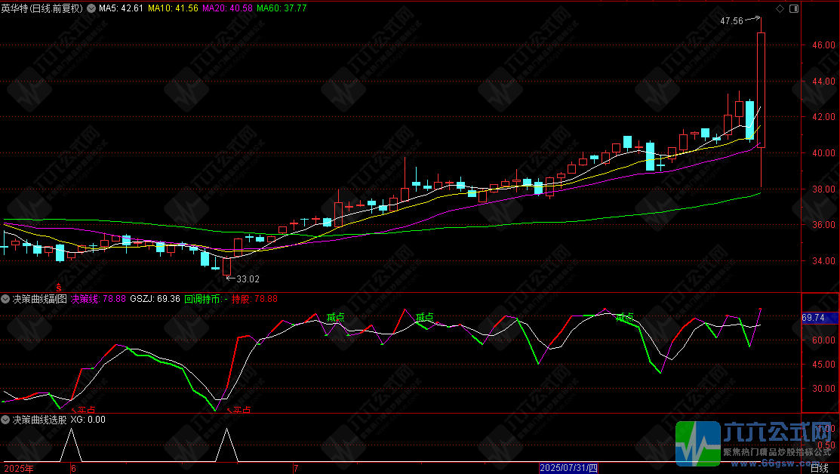
Task: Click the leftmost 减点 signal label
Action: click(335, 317)
